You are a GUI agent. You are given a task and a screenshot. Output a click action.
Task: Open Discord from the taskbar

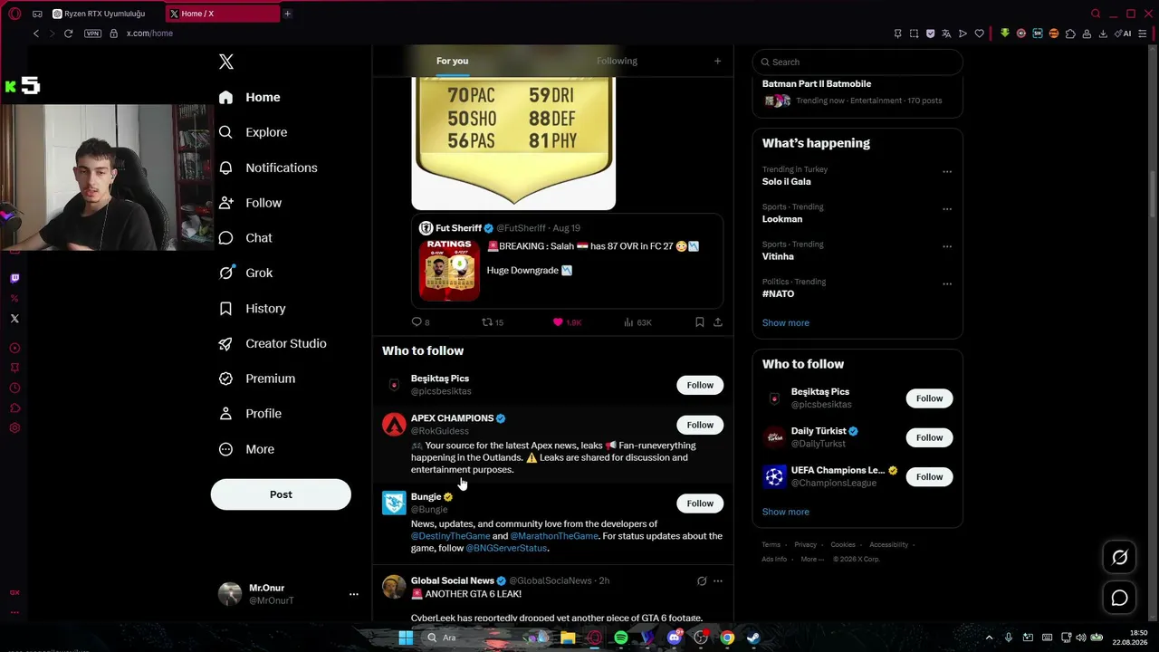pos(674,638)
